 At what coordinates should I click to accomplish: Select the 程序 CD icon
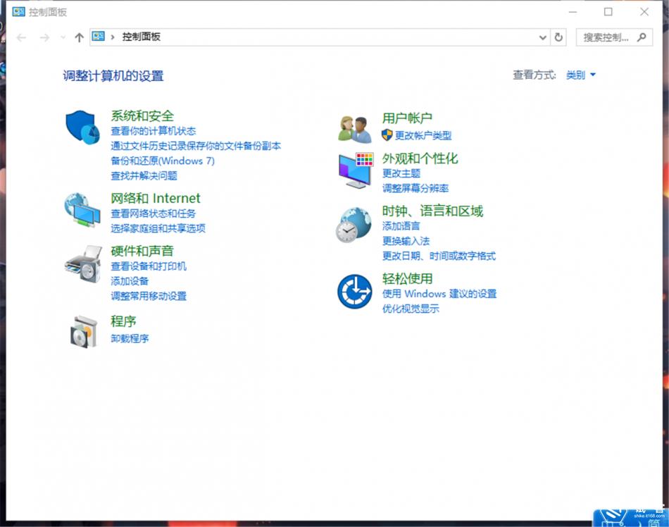[82, 330]
